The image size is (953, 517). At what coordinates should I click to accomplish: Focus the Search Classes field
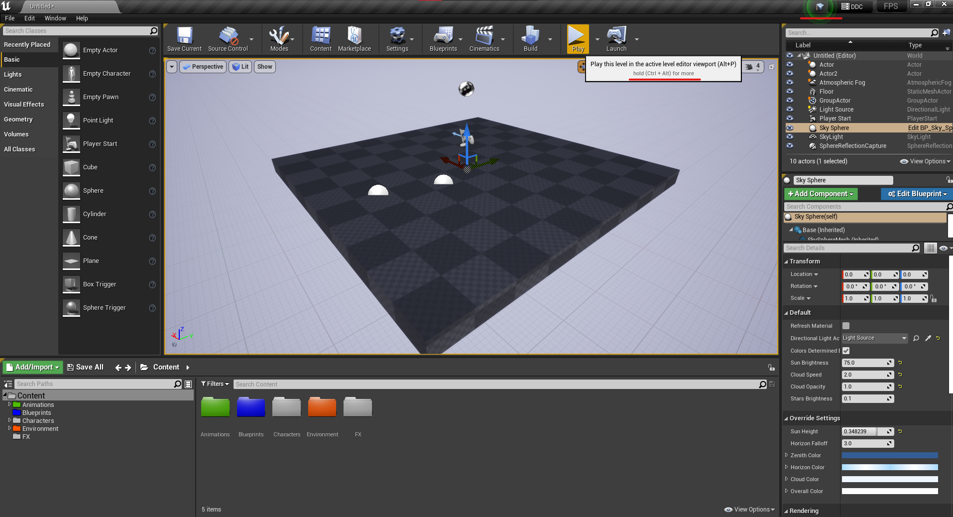point(81,31)
